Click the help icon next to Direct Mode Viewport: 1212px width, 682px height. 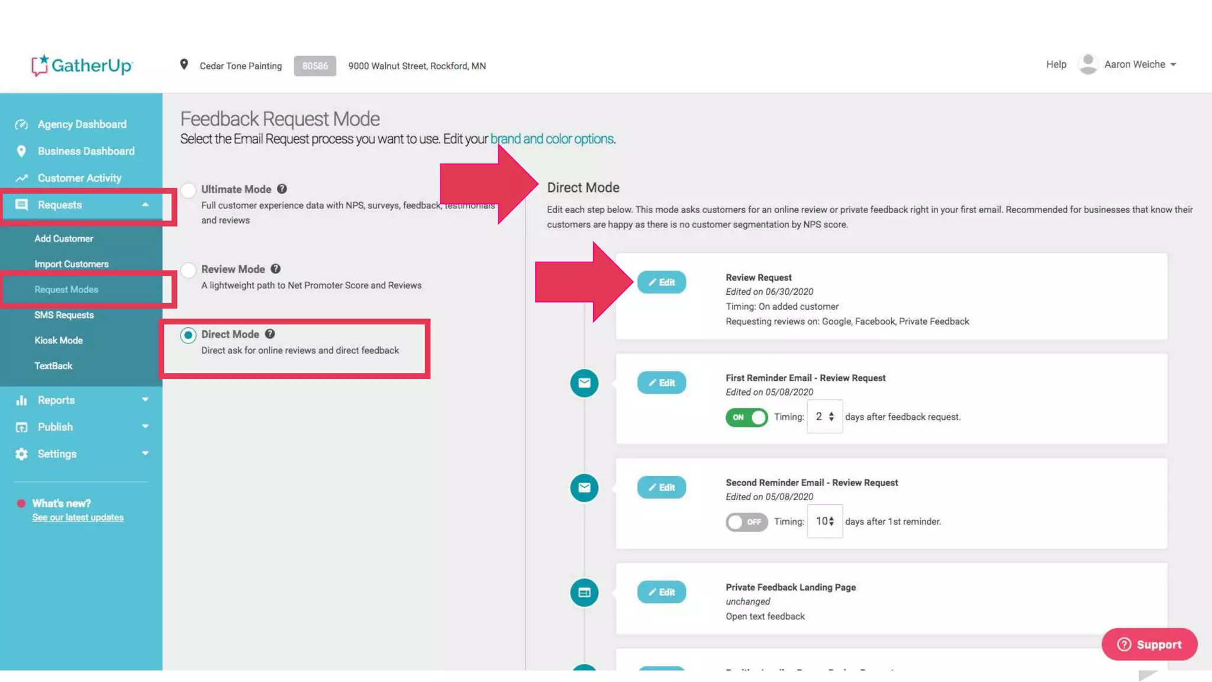click(x=270, y=334)
